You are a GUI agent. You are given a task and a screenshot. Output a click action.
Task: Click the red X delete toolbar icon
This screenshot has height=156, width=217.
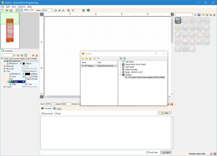pos(73,10)
